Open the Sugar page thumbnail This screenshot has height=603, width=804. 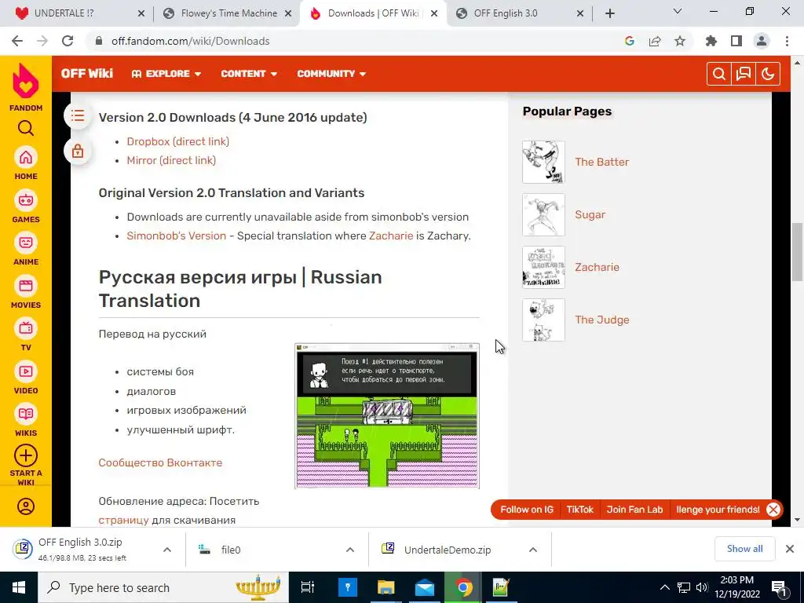tap(543, 215)
